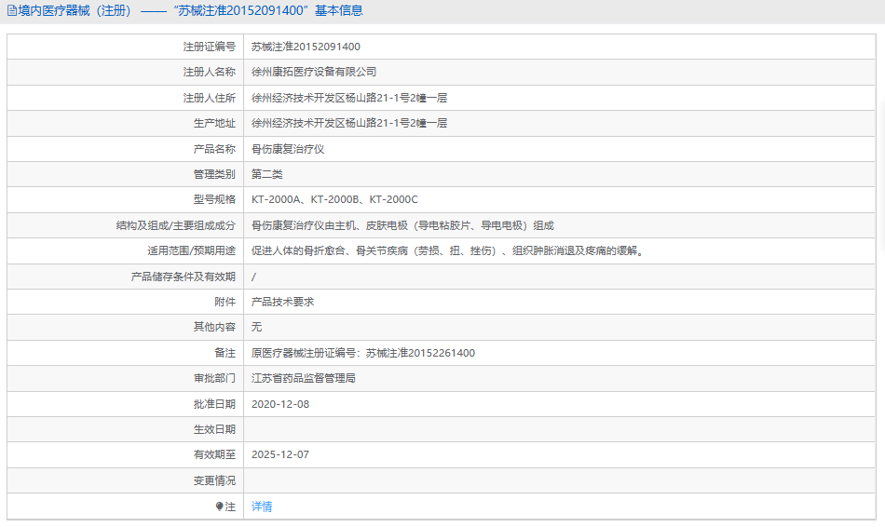Click the 注册人住所 address value

pos(349,98)
